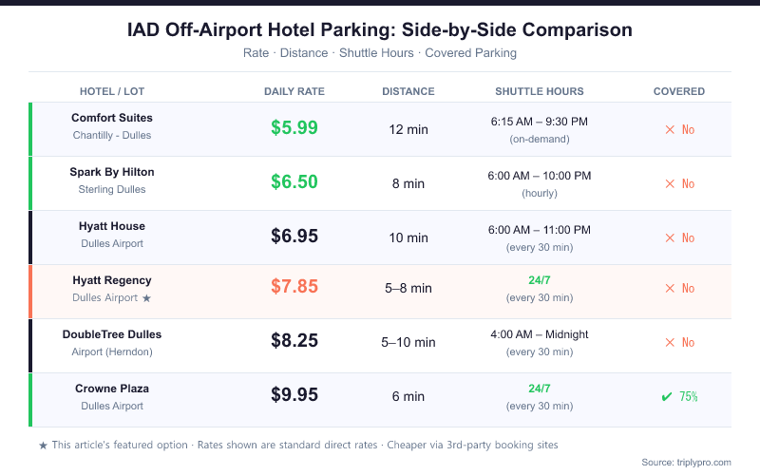The height and width of the screenshot is (475, 760).
Task: Click the 24/7 shuttle hours for Crowne Plaza
Action: click(x=540, y=389)
